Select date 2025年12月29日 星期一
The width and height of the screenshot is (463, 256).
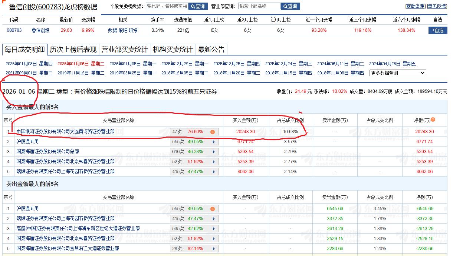(x=185, y=64)
